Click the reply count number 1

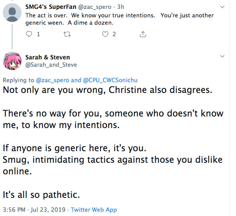coord(38,34)
